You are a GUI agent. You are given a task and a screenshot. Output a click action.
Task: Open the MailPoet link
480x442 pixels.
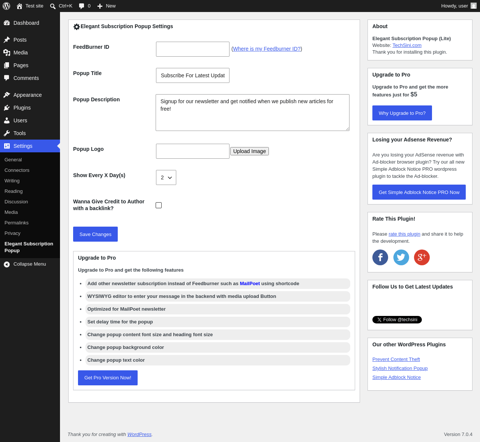[250, 284]
